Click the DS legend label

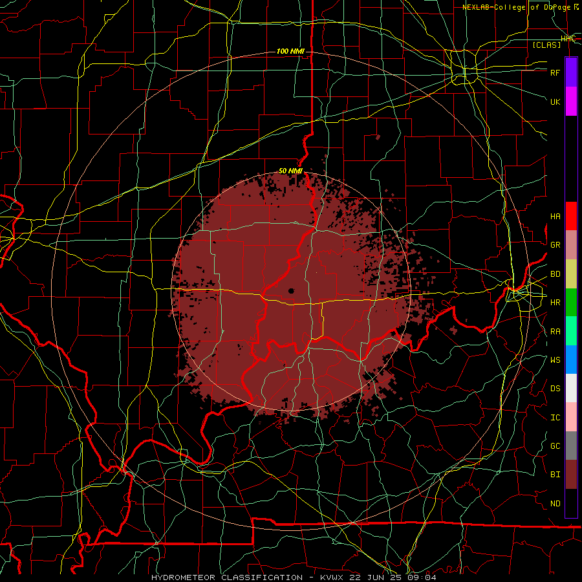click(555, 389)
